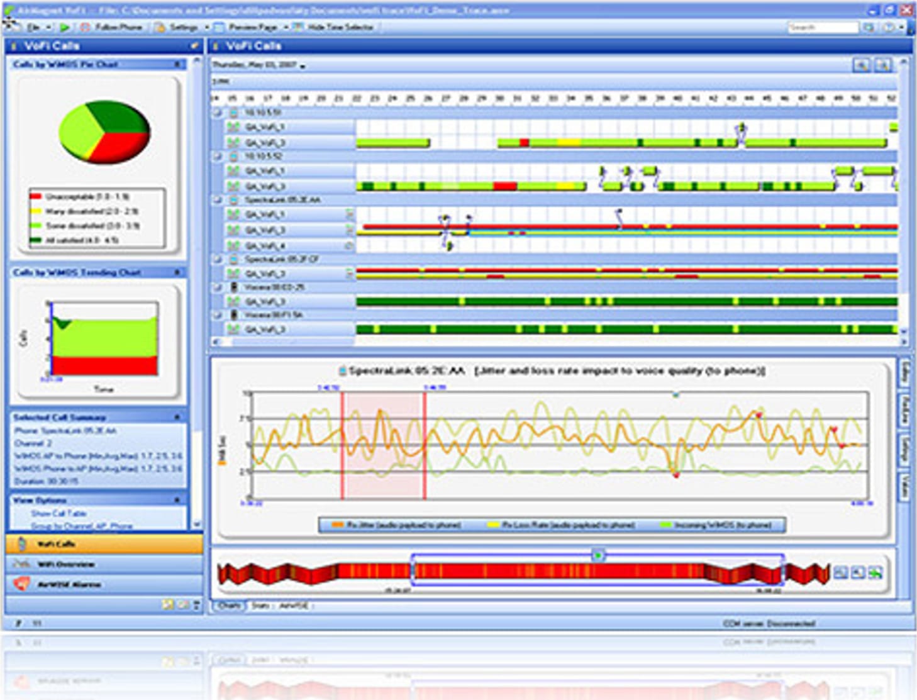917x700 pixels.
Task: Switch to the Charts bottom tab
Action: 230,606
